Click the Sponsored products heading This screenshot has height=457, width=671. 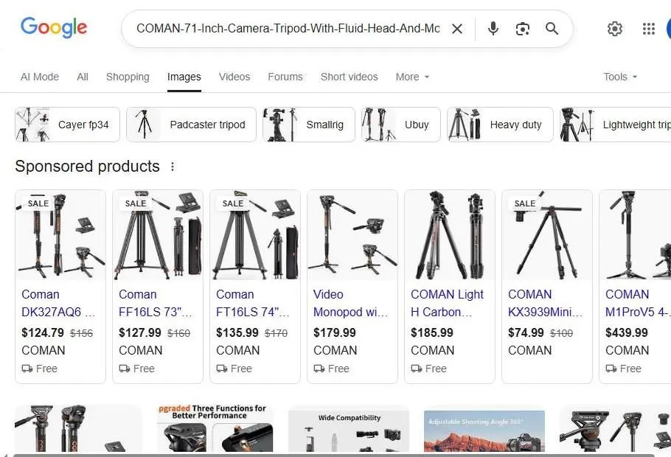click(x=87, y=167)
